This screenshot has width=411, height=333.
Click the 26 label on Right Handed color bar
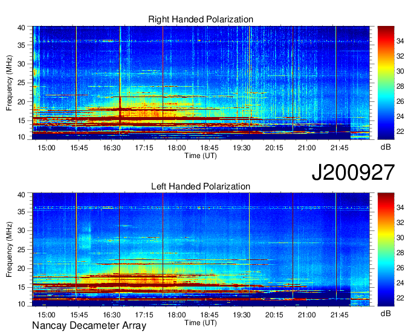tap(400, 101)
